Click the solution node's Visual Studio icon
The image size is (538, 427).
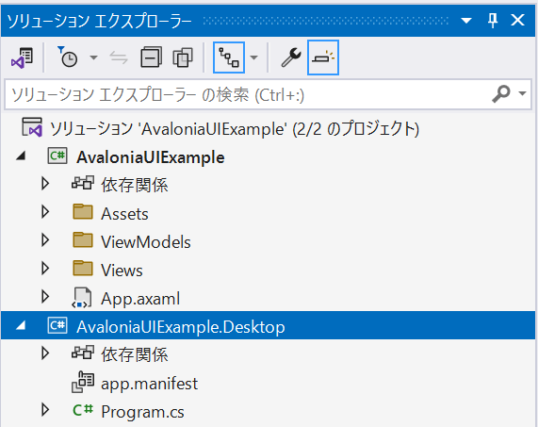pos(32,127)
